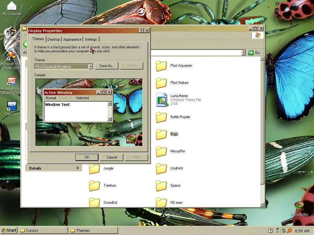Select the RE-man folder icon

tap(161, 202)
